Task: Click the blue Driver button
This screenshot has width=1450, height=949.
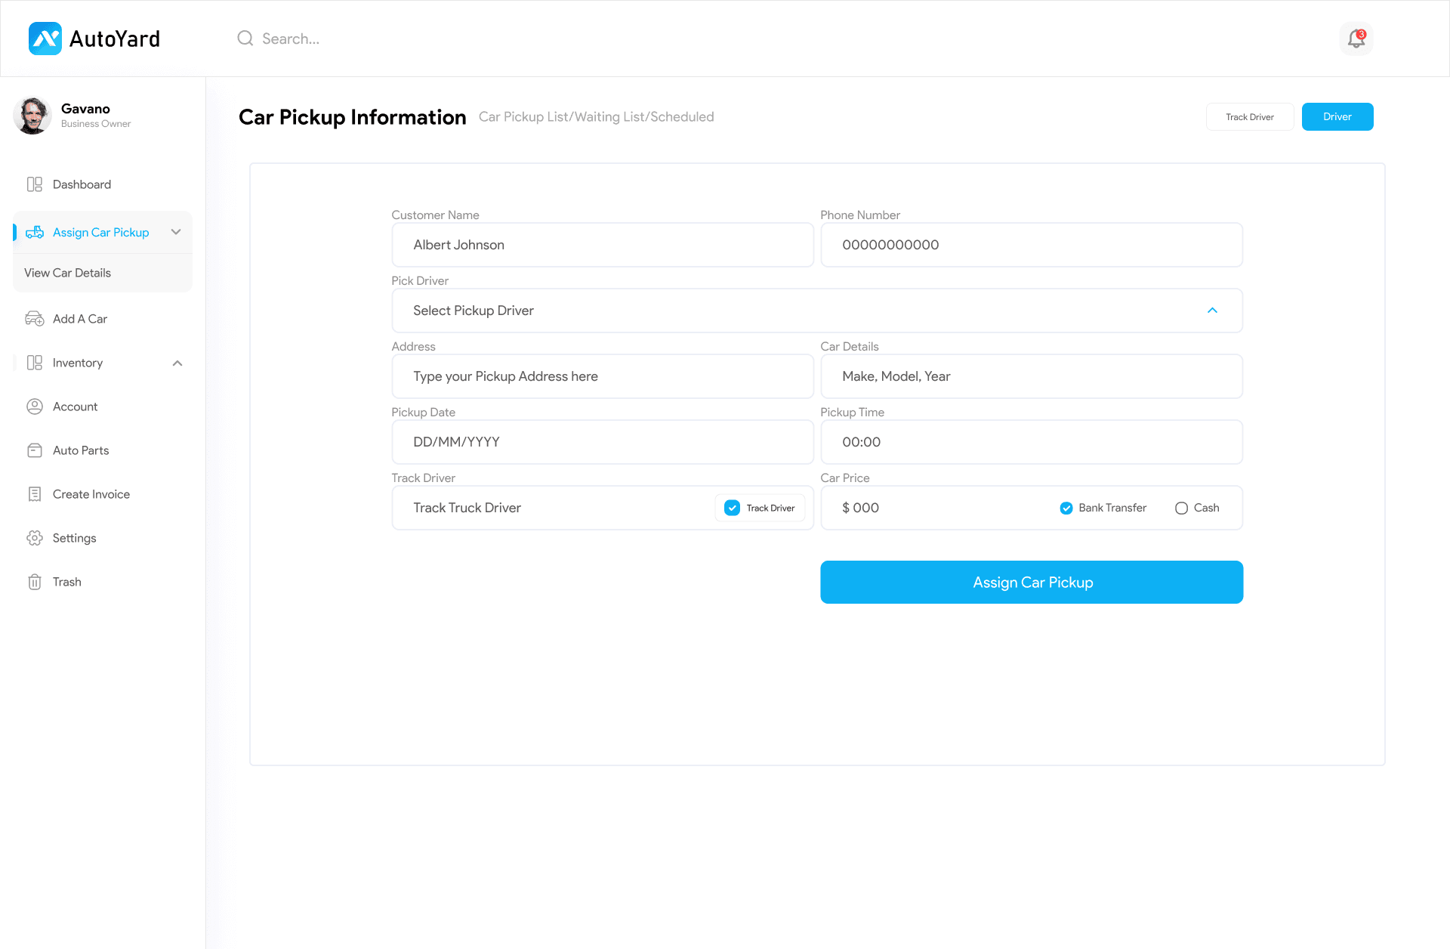Action: [x=1337, y=116]
